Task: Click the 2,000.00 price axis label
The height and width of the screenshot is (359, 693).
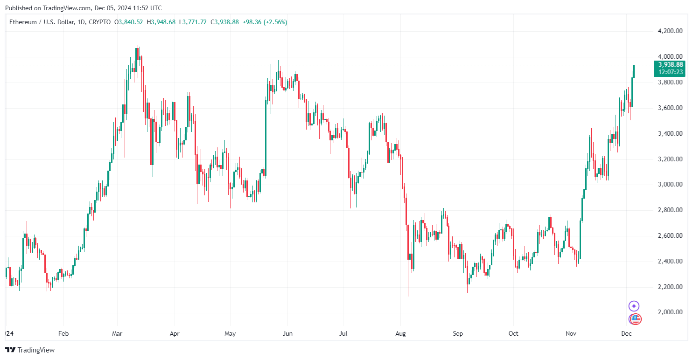Action: [670, 312]
